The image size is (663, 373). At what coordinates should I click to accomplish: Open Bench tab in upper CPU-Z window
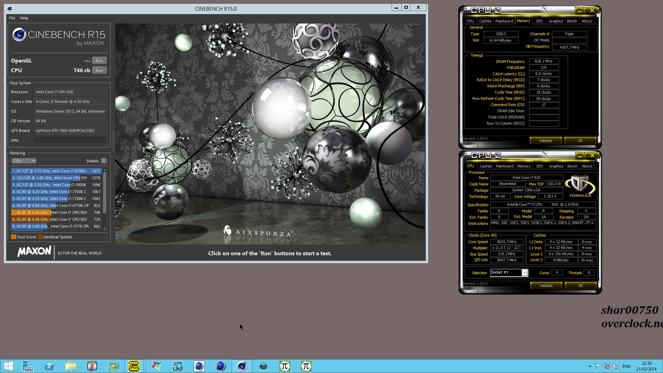pyautogui.click(x=572, y=21)
